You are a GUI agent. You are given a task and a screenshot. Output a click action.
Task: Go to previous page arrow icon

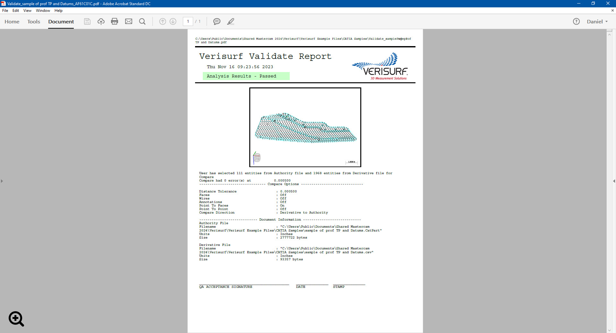click(163, 21)
